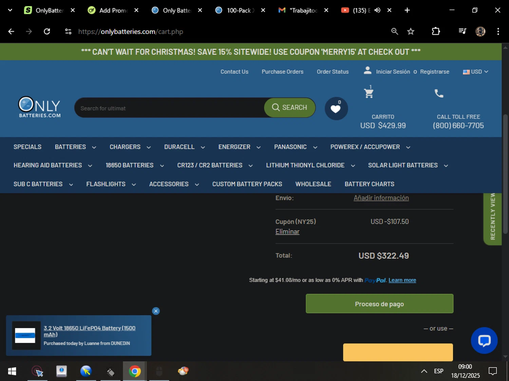
Task: Open the Windows Start menu
Action: click(12, 372)
